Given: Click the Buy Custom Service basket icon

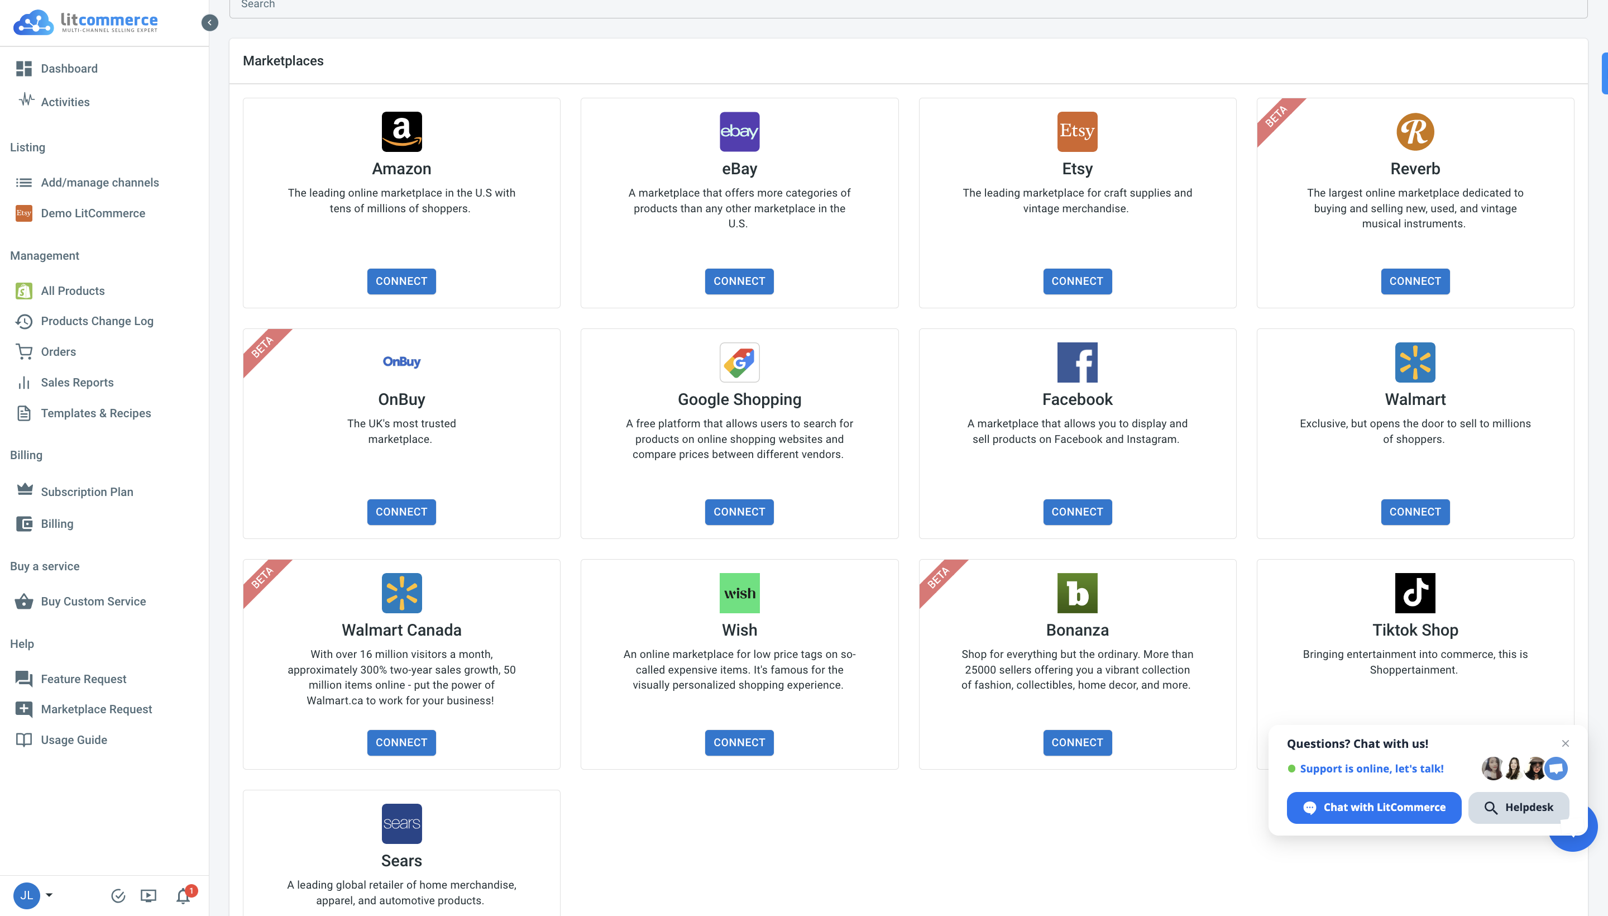Looking at the screenshot, I should coord(24,602).
